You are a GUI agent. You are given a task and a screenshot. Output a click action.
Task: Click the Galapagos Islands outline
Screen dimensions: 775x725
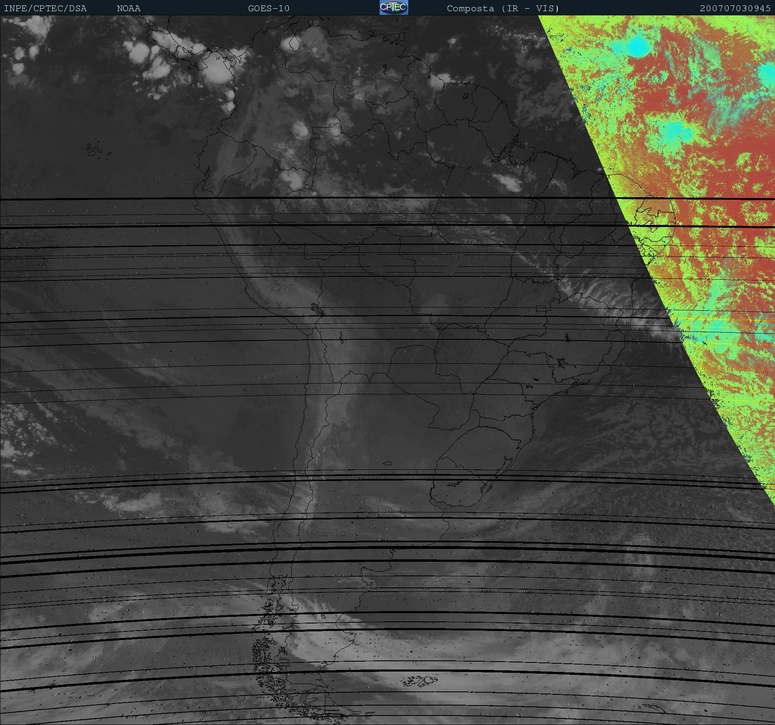tap(94, 150)
